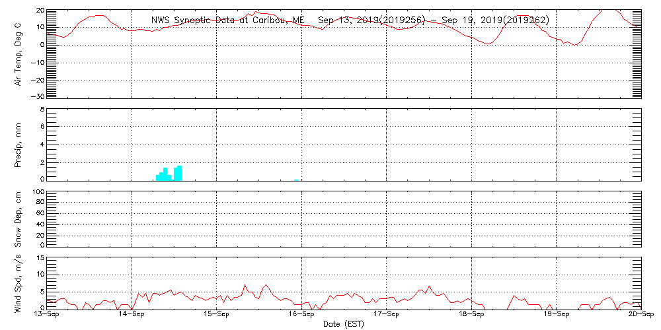661x330 pixels.
Task: Pick the '18-Sep' date tick label
Action: tap(472, 315)
